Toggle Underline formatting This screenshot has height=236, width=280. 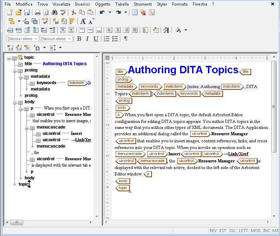[x=96, y=39]
